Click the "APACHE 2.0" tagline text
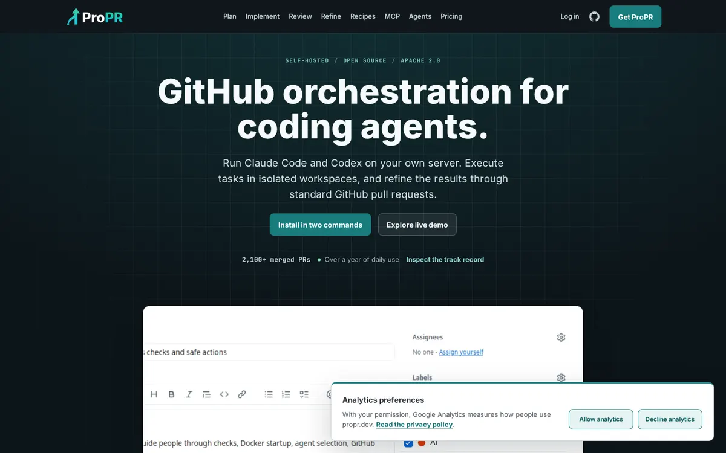The width and height of the screenshot is (726, 453). pos(420,60)
